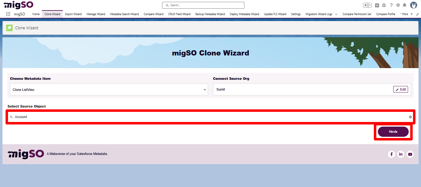Open the Setup gear icon
Viewport: 421px width, 187px height.
point(398,5)
